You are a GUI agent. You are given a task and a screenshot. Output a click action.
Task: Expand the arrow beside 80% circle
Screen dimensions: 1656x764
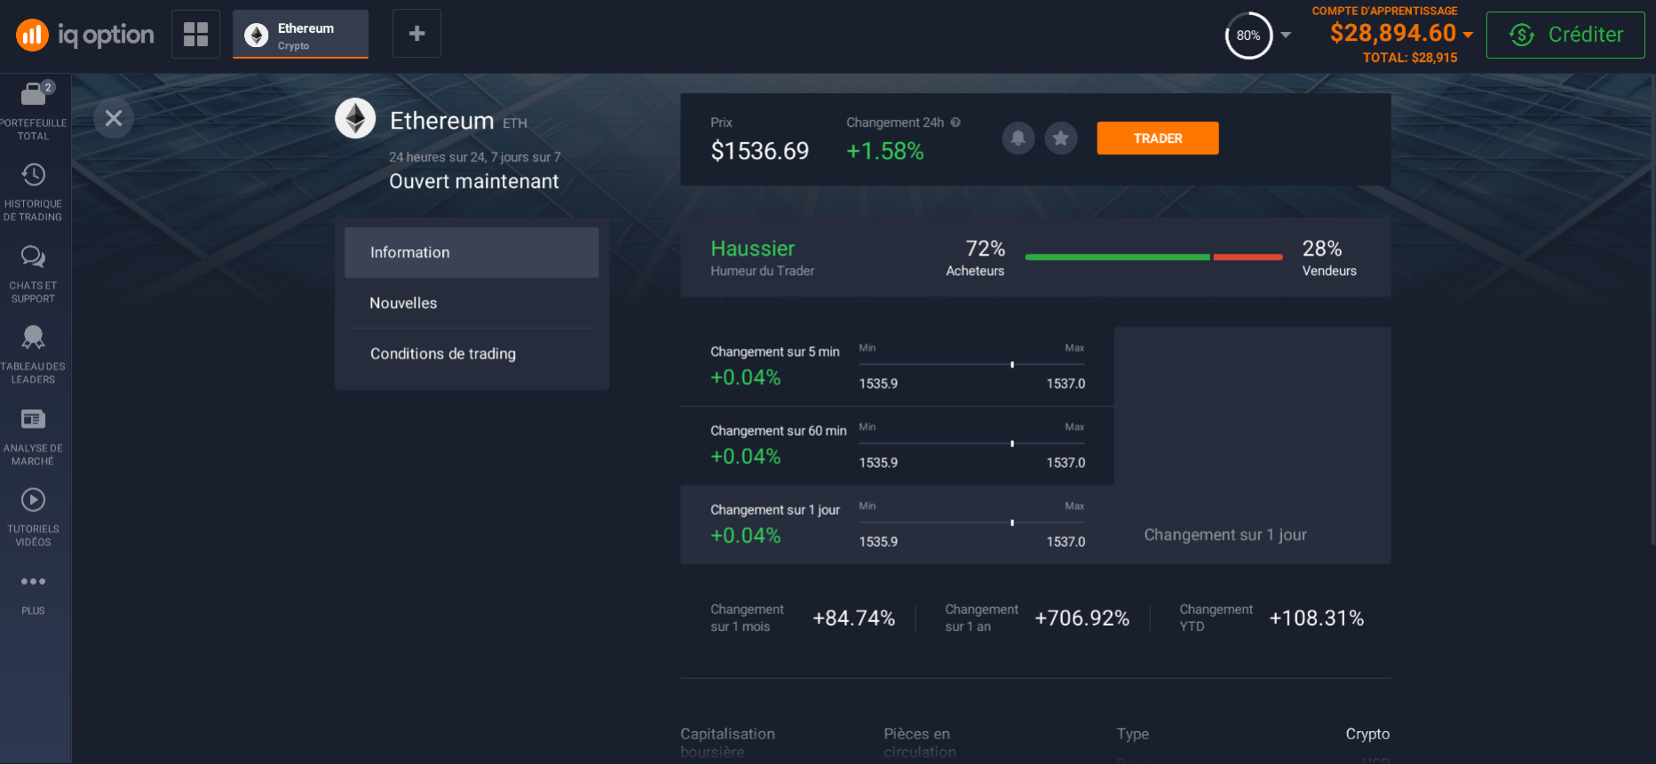[x=1286, y=35]
